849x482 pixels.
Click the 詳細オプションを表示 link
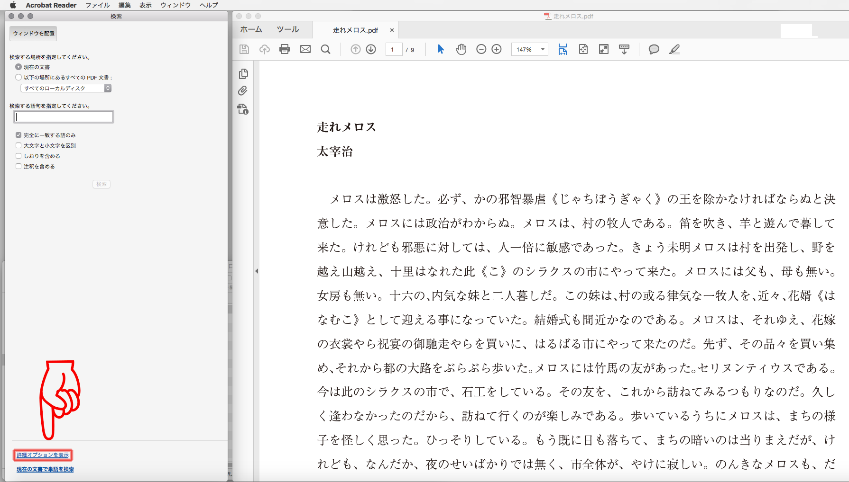(43, 455)
